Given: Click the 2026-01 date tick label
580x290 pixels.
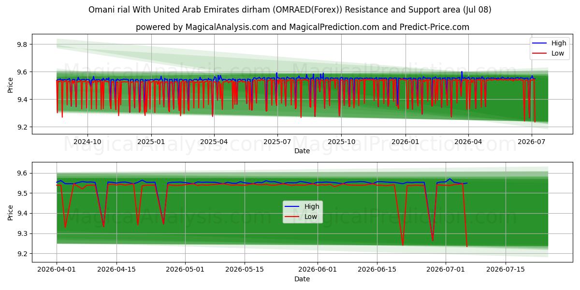Looking at the screenshot, I should [x=405, y=142].
